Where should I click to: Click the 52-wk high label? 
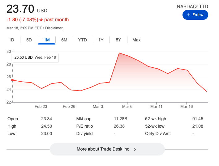coord(156,119)
